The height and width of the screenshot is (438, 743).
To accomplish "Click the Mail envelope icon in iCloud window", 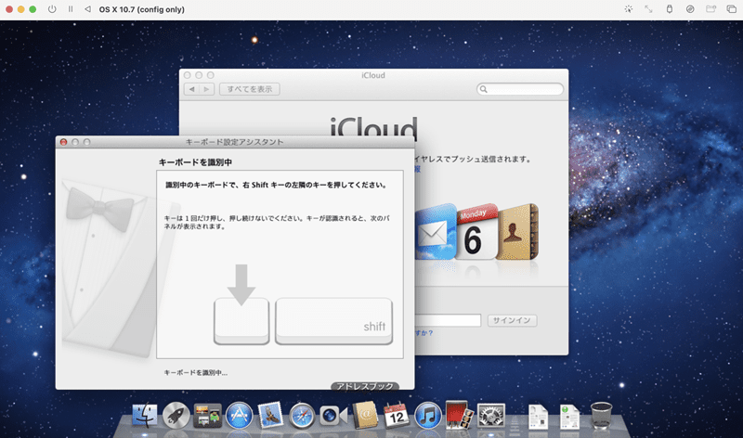I will click(x=435, y=232).
